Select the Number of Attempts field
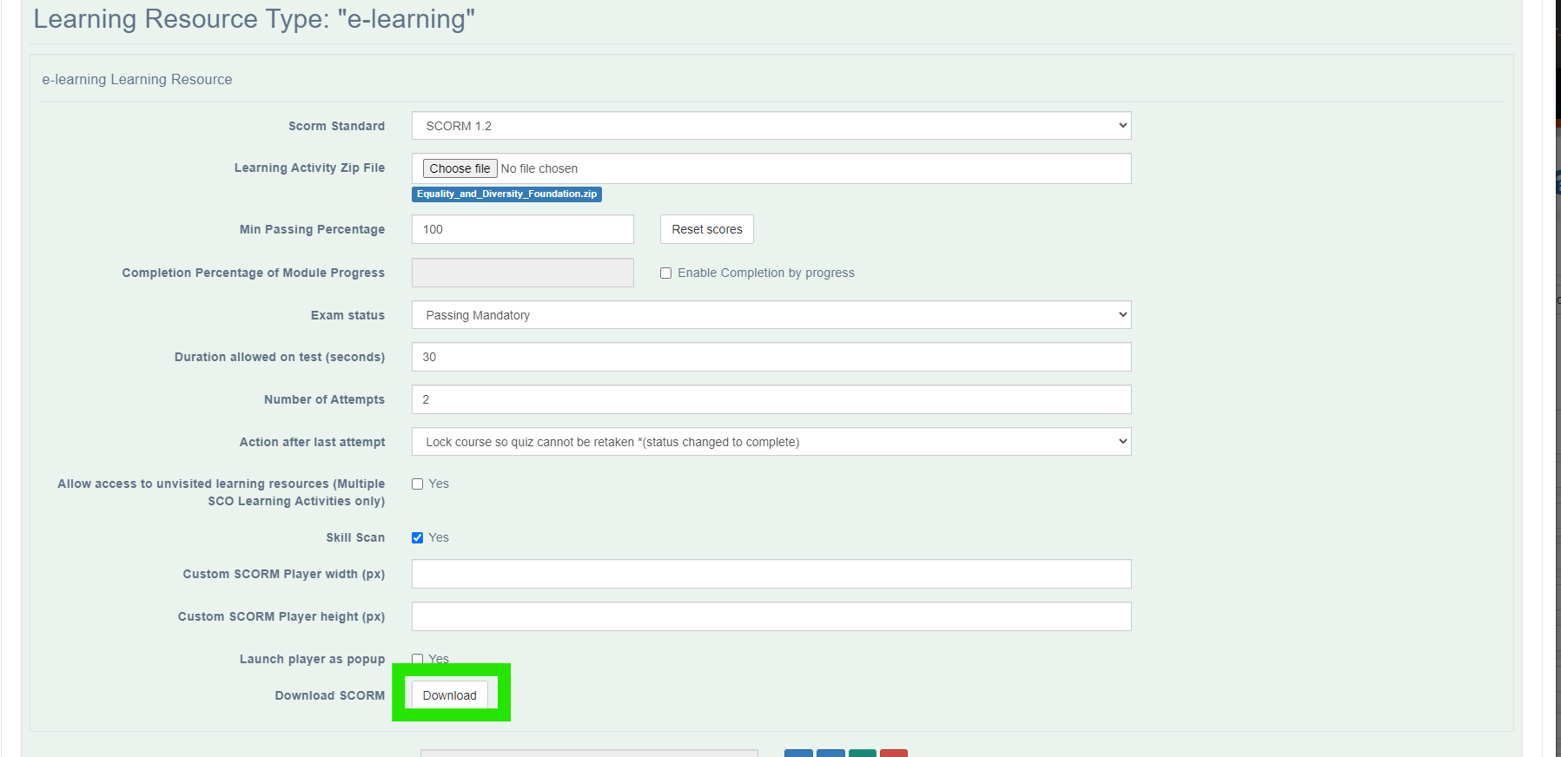 tap(771, 399)
